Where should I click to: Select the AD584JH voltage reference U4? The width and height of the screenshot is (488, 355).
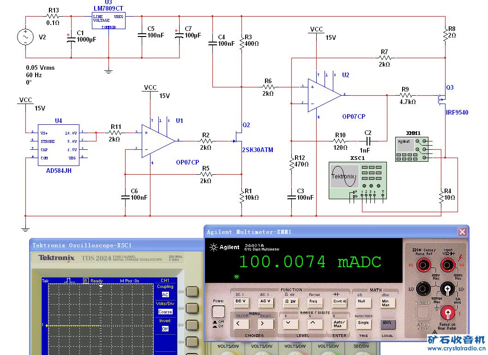(x=59, y=145)
